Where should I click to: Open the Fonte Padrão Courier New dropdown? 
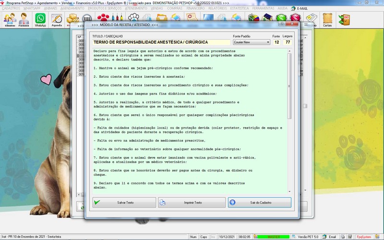252,42
